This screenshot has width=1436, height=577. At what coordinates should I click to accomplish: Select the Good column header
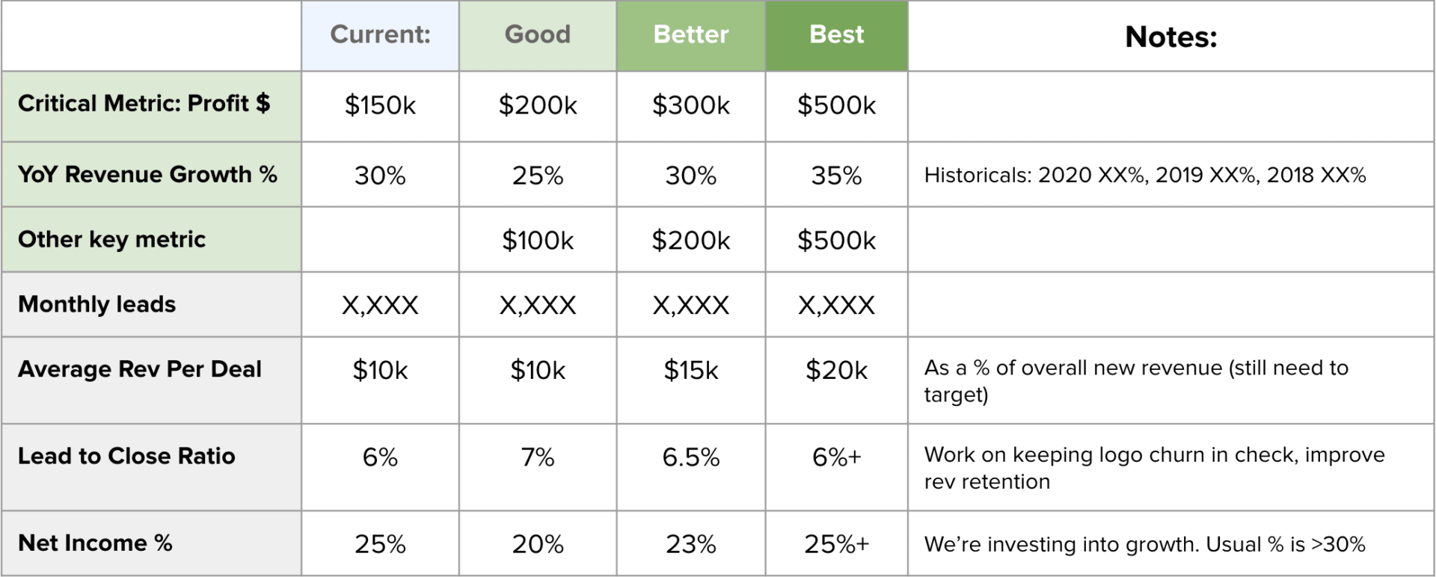537,35
